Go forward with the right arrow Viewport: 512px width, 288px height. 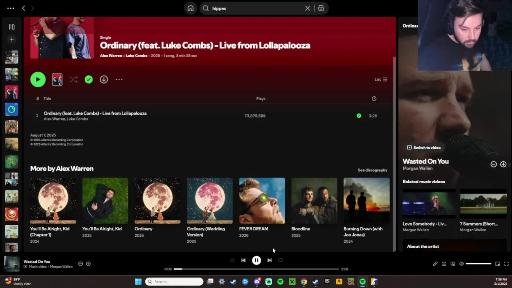(x=32, y=8)
